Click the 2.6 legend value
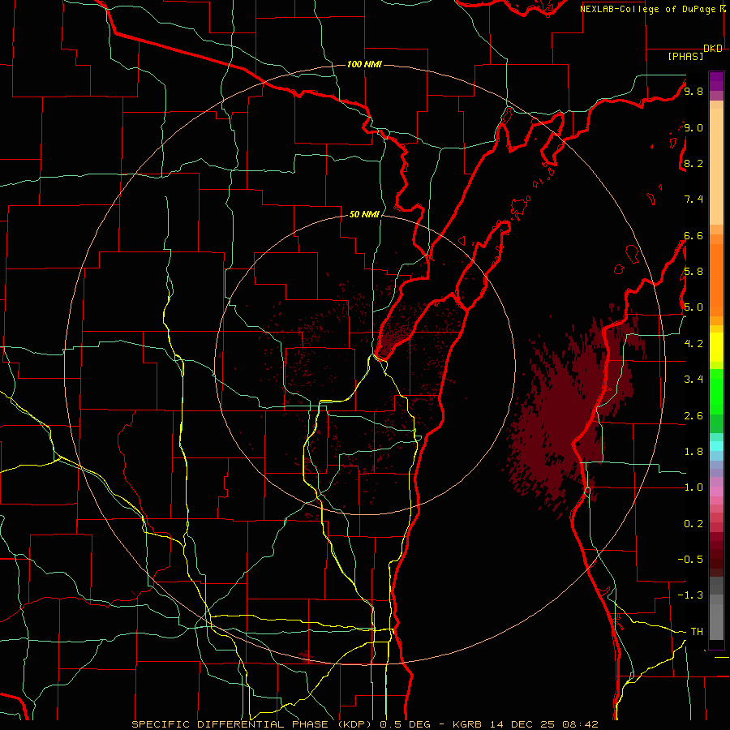This screenshot has width=730, height=730. tap(693, 416)
